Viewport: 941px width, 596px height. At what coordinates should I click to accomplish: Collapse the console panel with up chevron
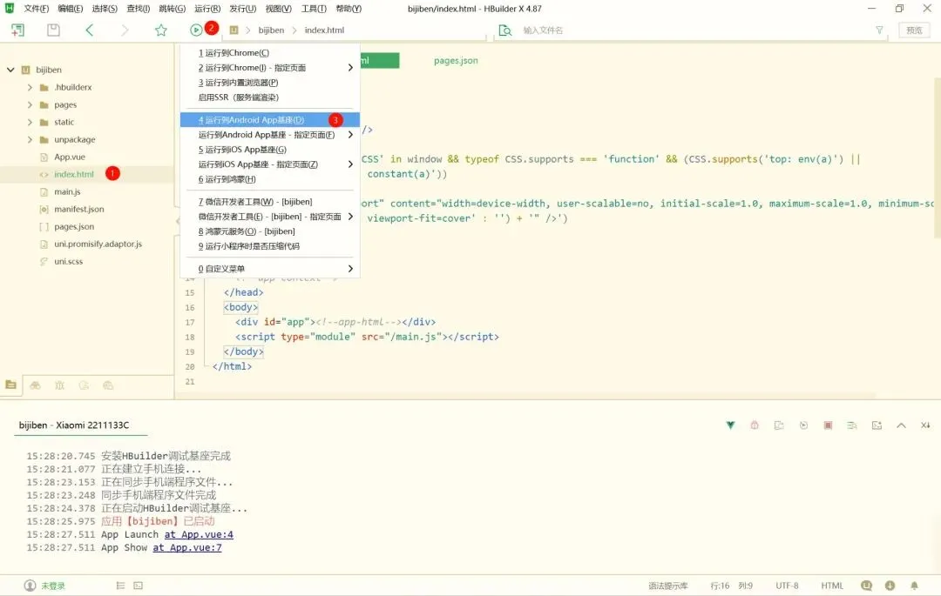901,425
